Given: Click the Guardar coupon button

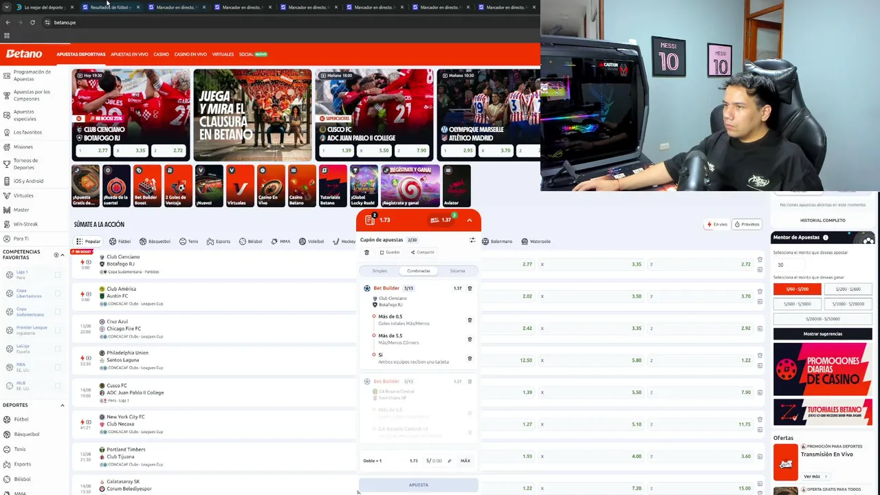Looking at the screenshot, I should pos(390,252).
